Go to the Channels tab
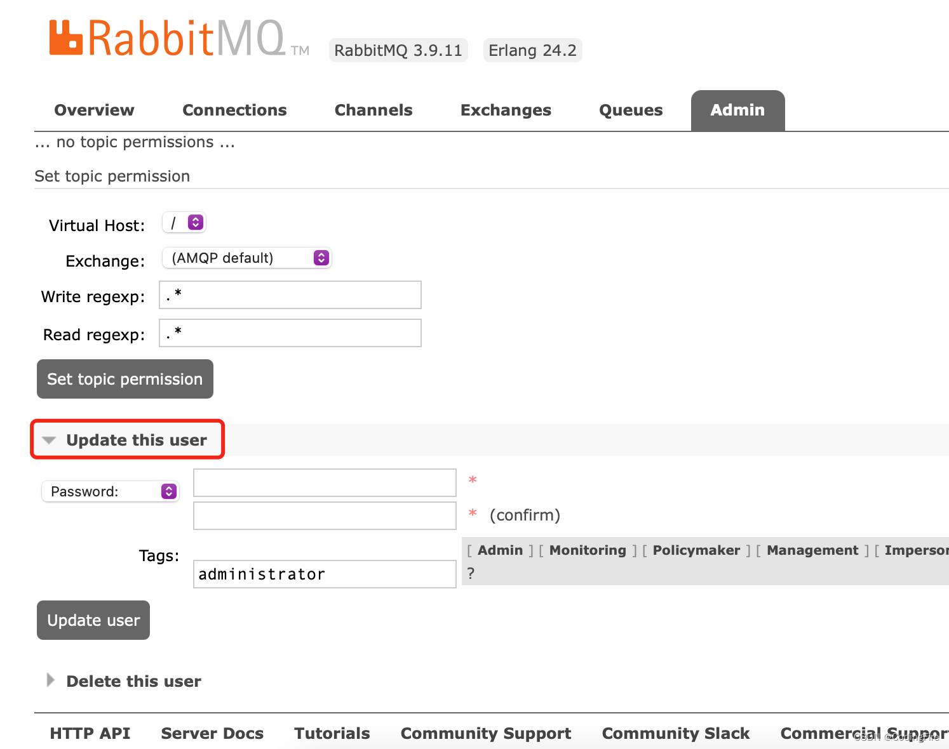 (x=374, y=110)
